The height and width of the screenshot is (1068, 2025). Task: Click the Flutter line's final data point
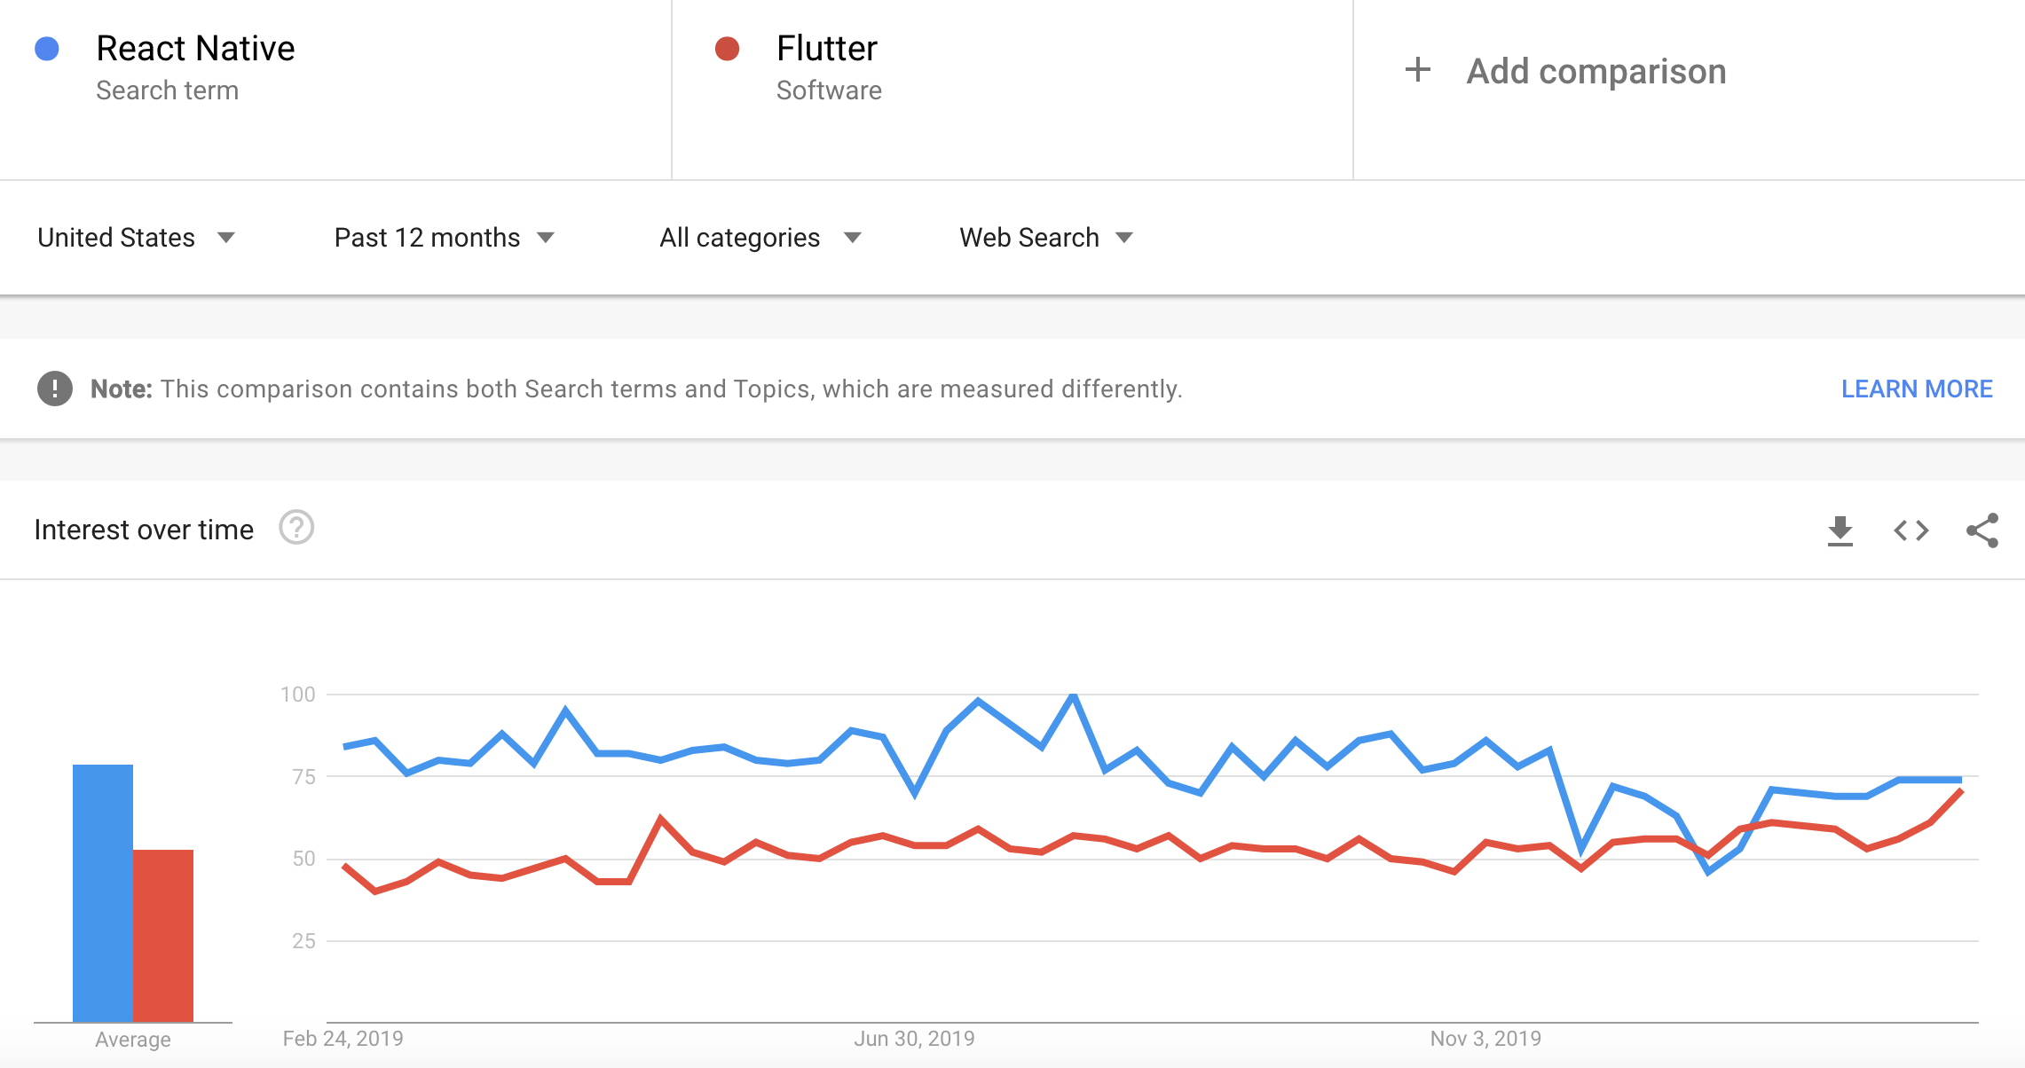point(1960,790)
